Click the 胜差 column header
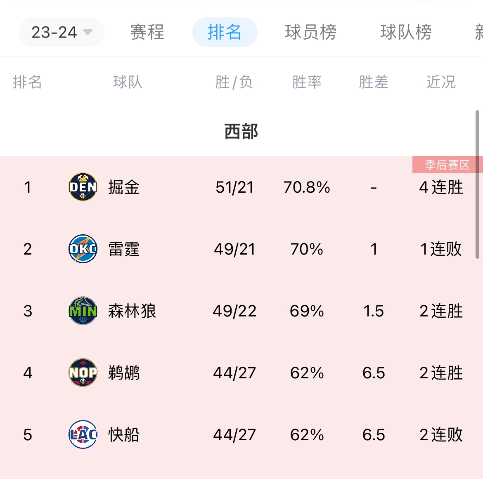 tap(374, 82)
